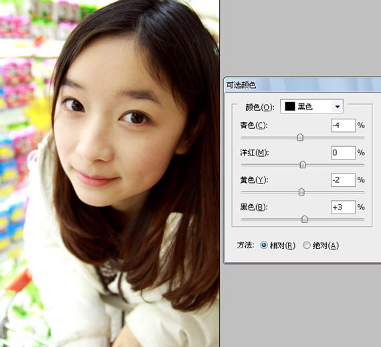Open the 颜色 dropdown showing 黑色
This screenshot has width=381, height=347.
tap(311, 106)
